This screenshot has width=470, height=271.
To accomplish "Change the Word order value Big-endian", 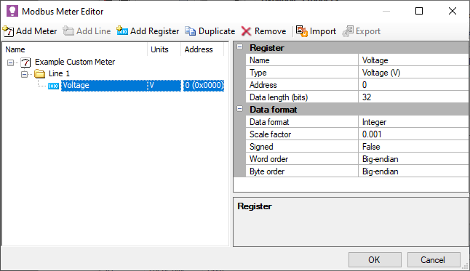I will (x=413, y=159).
